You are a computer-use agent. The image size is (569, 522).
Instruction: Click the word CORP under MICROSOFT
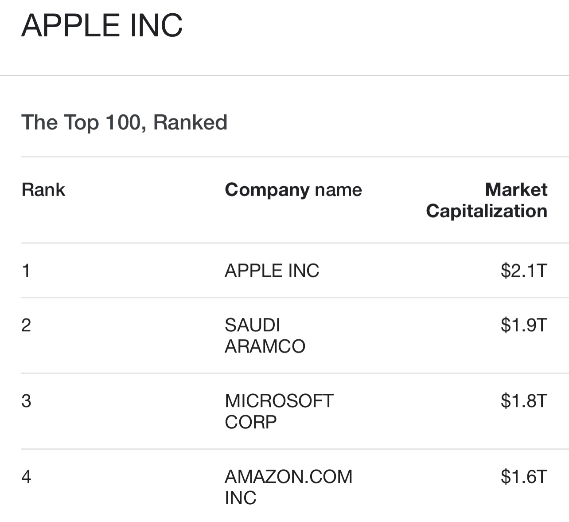pos(250,422)
